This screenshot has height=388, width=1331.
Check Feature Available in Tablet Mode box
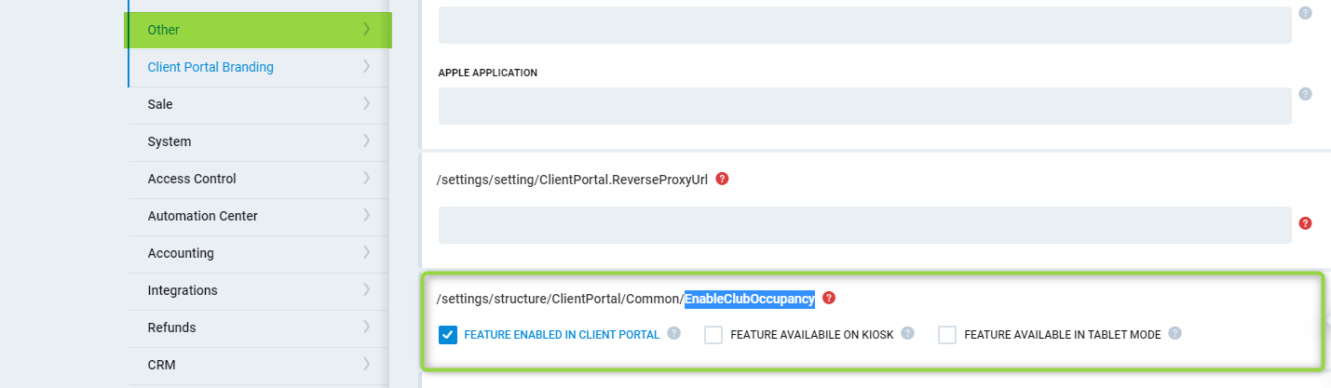[x=947, y=335]
